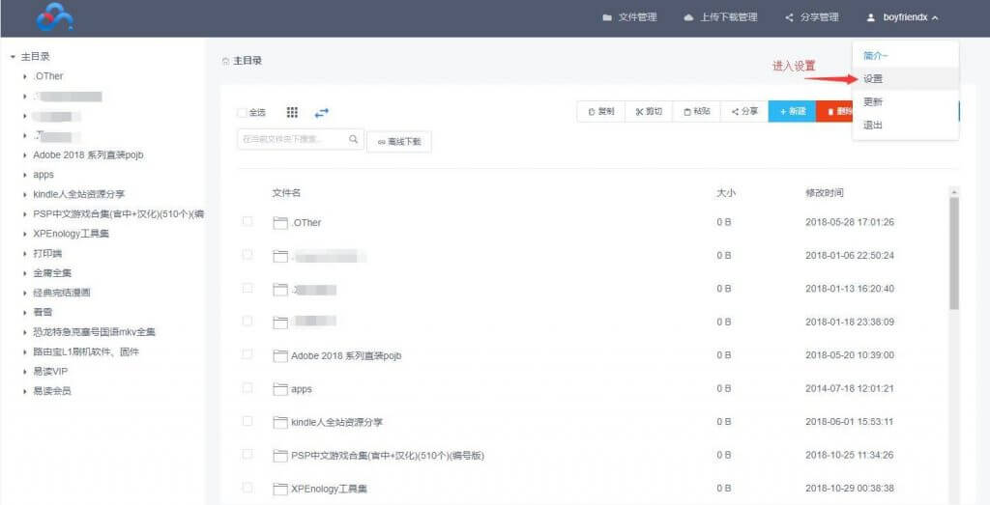This screenshot has height=505, width=990.
Task: Click Adobe 2018 folder icon in list
Action: pos(280,355)
